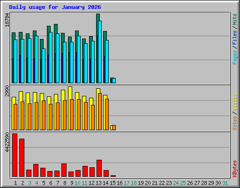Viewport: 240px width, 188px height.
Task: Click the orange 'Sites' legend label
Action: pyautogui.click(x=235, y=123)
